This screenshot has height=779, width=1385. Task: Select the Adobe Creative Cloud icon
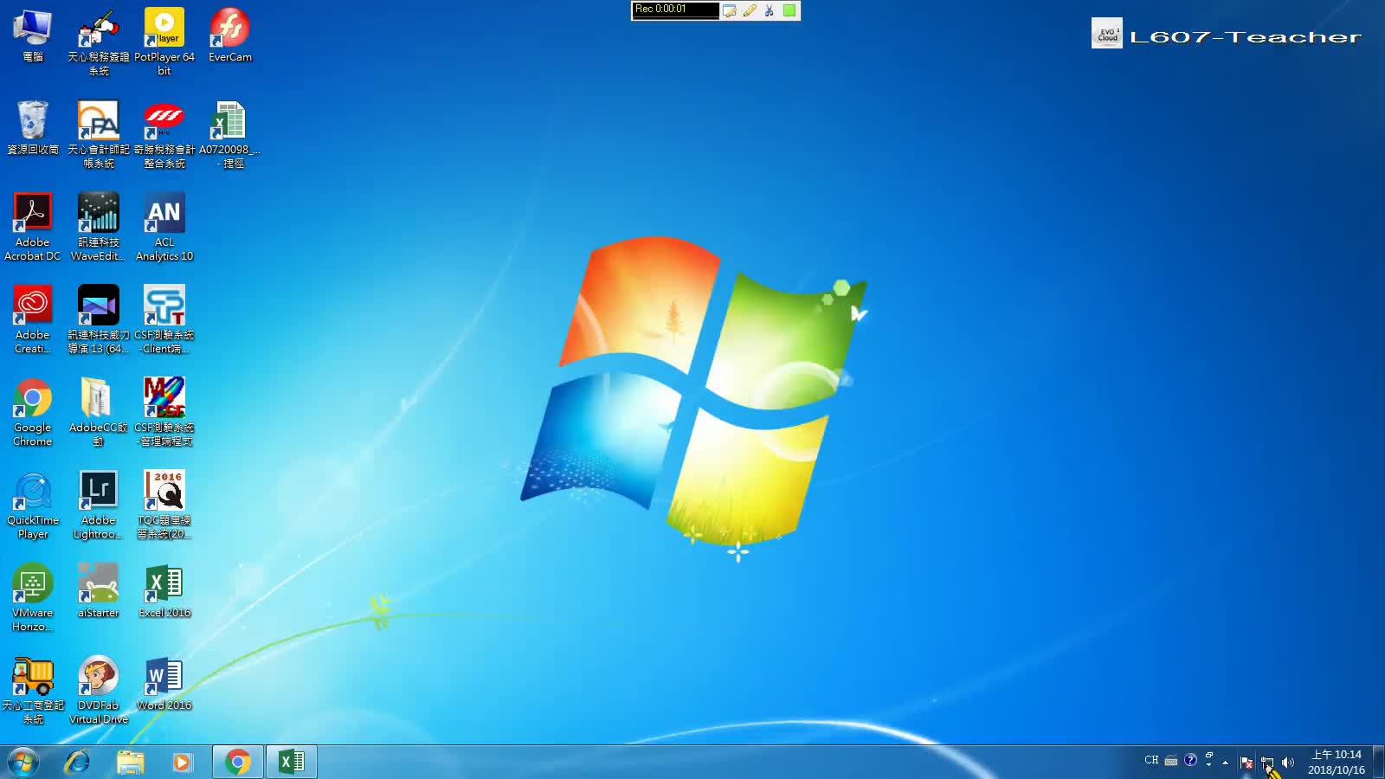click(33, 320)
